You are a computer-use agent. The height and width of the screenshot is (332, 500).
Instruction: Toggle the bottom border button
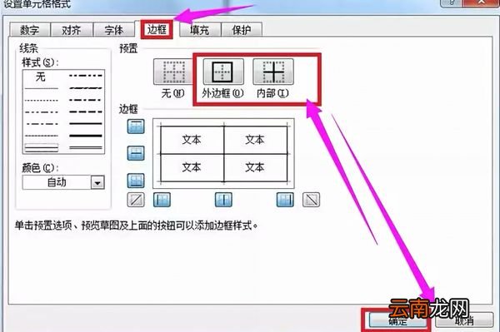[136, 181]
